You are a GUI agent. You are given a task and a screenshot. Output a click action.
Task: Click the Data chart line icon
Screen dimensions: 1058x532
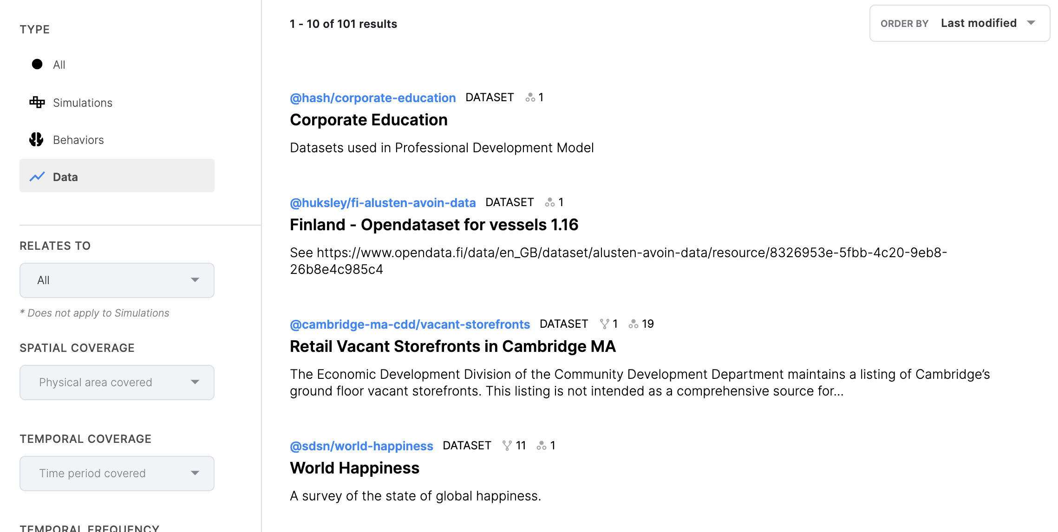tap(37, 176)
